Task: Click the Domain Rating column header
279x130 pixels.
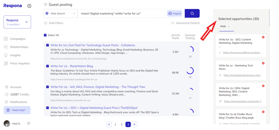Action: coord(190,37)
